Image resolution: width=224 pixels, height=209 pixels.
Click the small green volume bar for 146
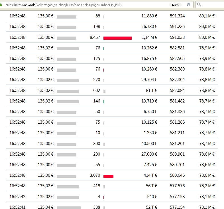(x=104, y=102)
